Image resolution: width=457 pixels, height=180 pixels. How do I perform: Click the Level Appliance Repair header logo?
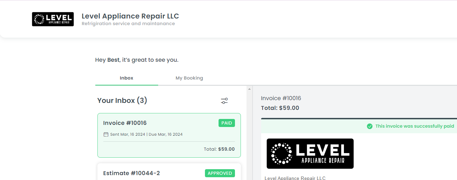point(53,19)
